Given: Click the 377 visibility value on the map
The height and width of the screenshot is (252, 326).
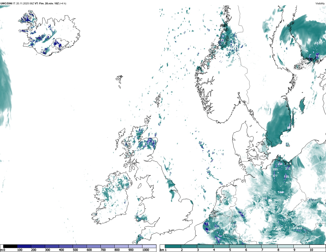Looking at the screenshot, I should pos(275,176).
